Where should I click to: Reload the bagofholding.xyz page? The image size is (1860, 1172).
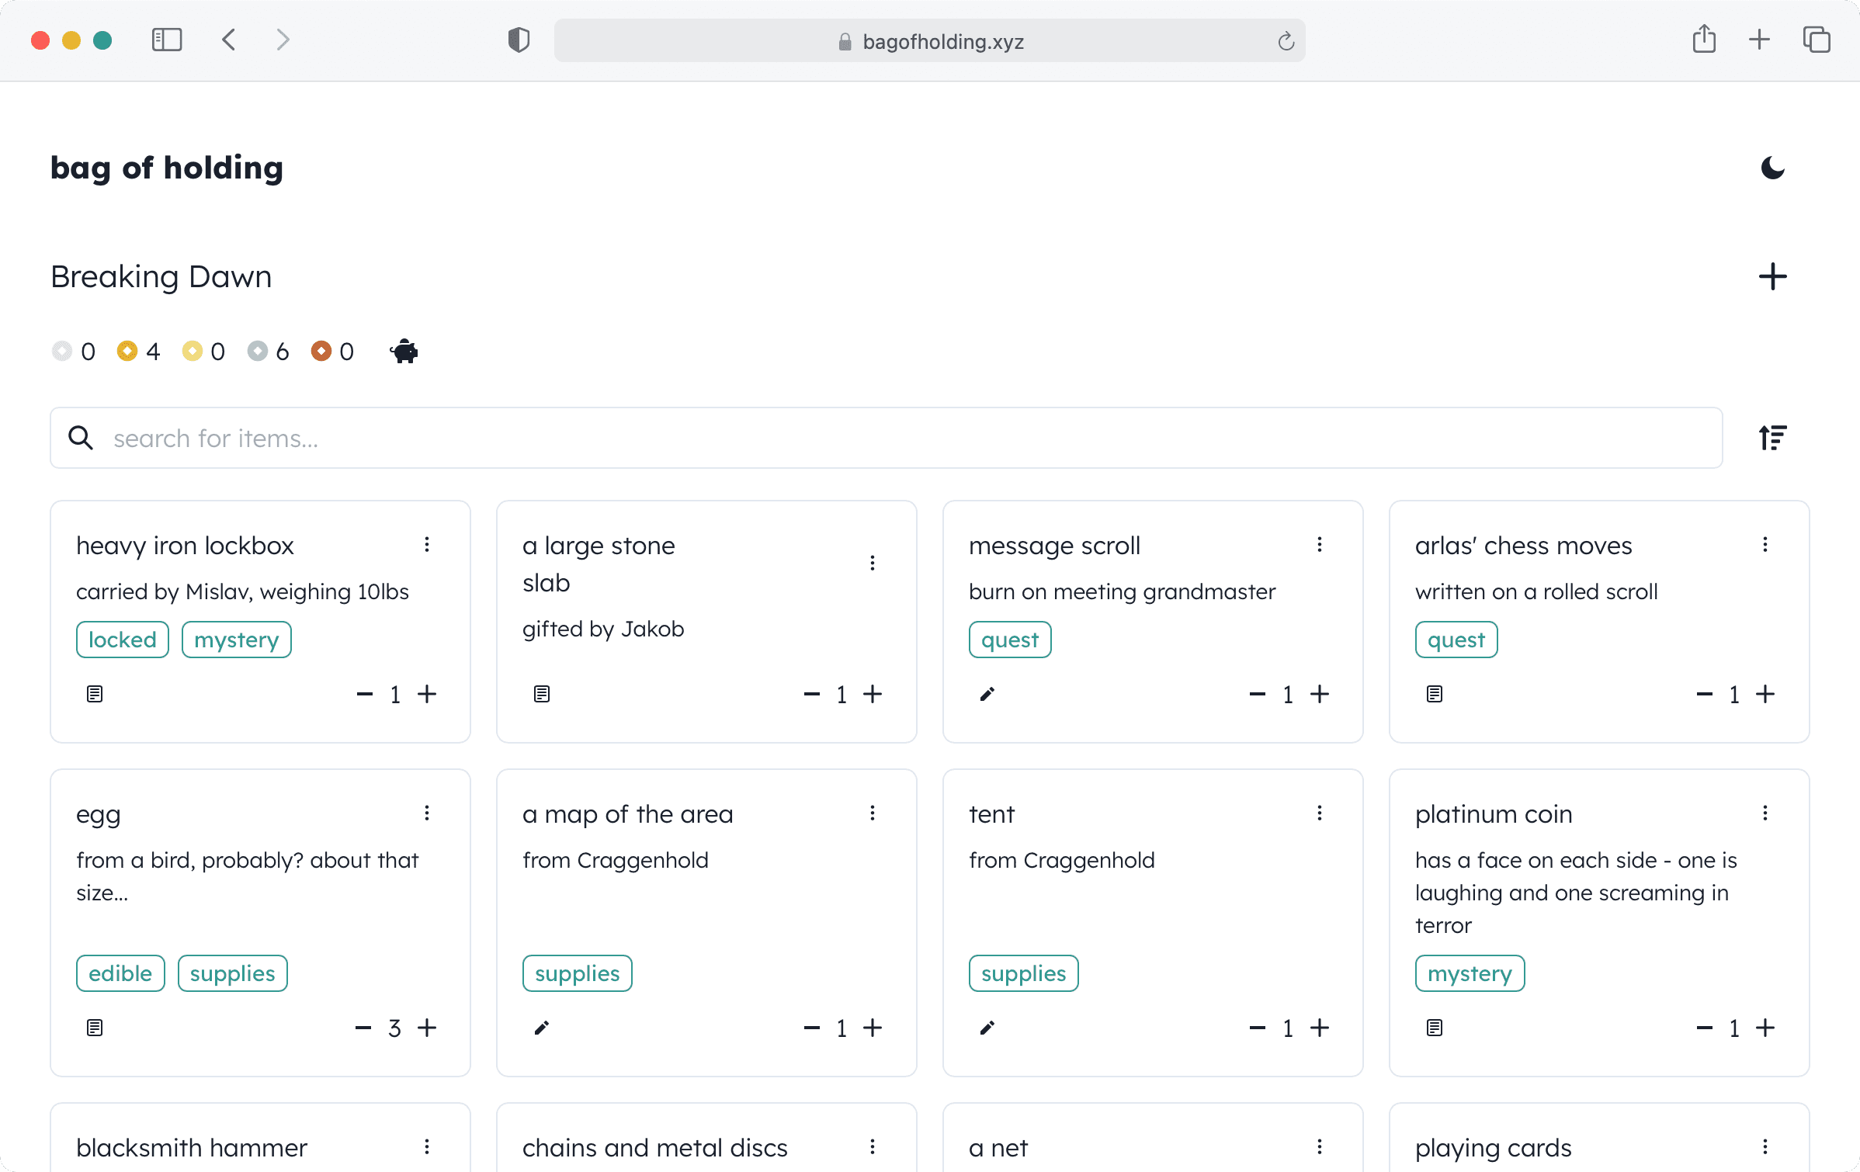coord(1286,41)
